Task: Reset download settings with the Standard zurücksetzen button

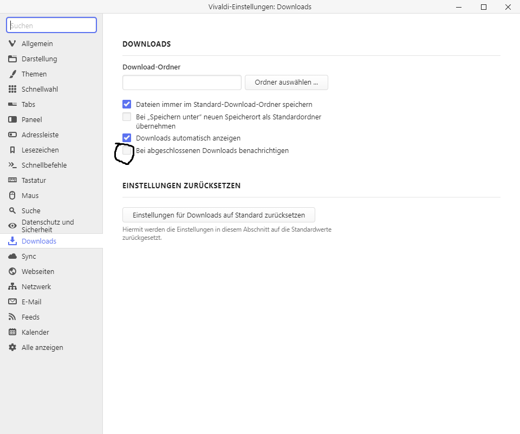Action: coord(219,215)
